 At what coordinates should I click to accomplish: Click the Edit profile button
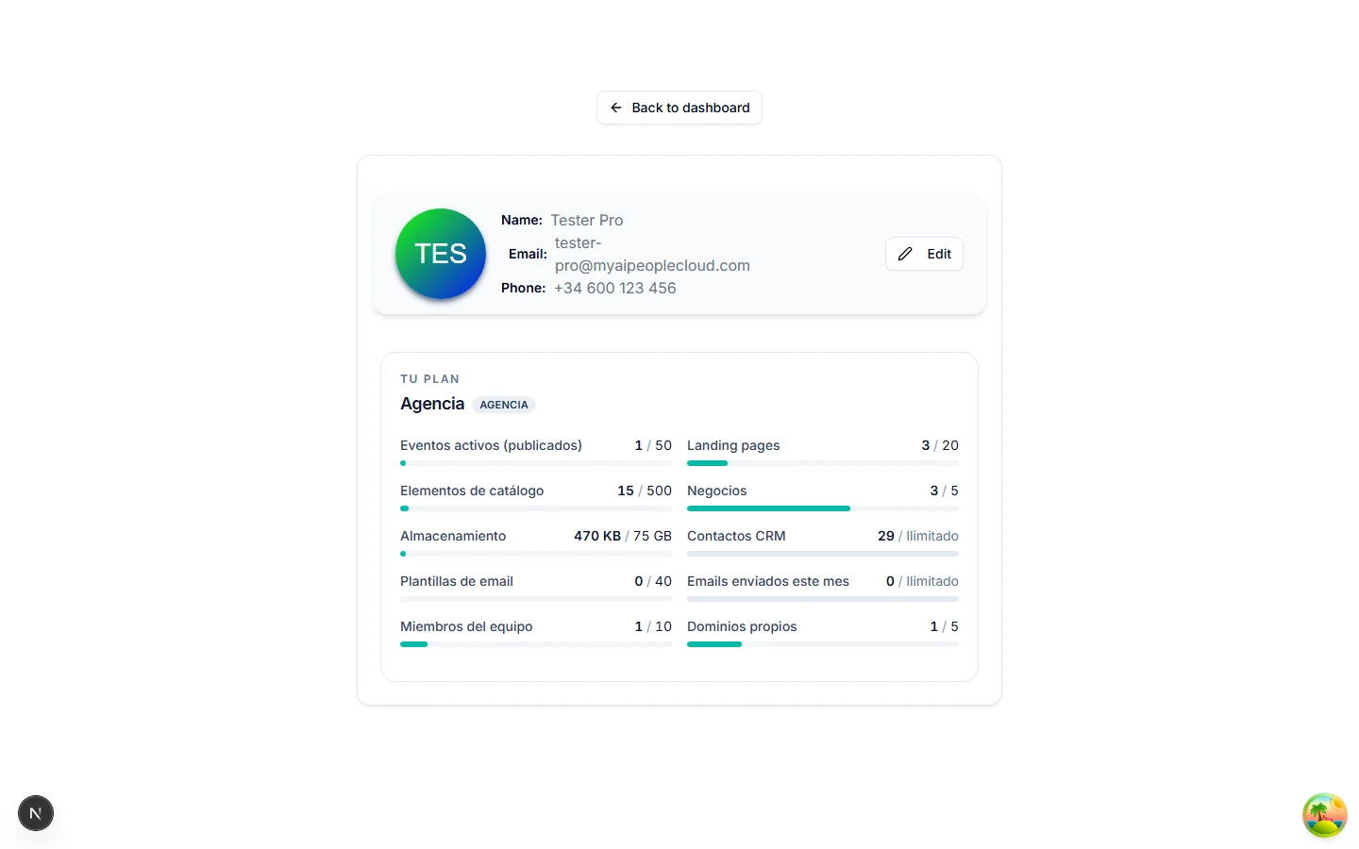(924, 254)
